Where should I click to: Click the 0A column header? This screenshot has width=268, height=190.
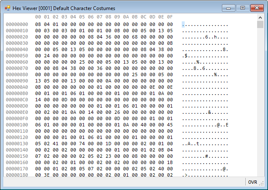[x=126, y=17]
